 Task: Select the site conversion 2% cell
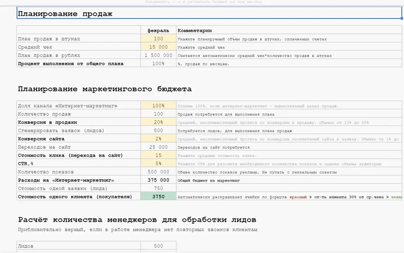point(158,139)
